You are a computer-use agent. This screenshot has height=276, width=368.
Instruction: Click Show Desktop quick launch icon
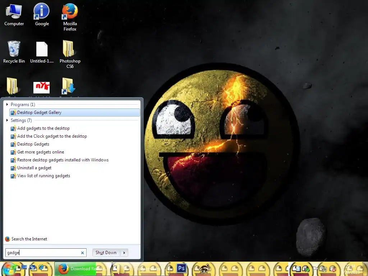[x=24, y=267]
